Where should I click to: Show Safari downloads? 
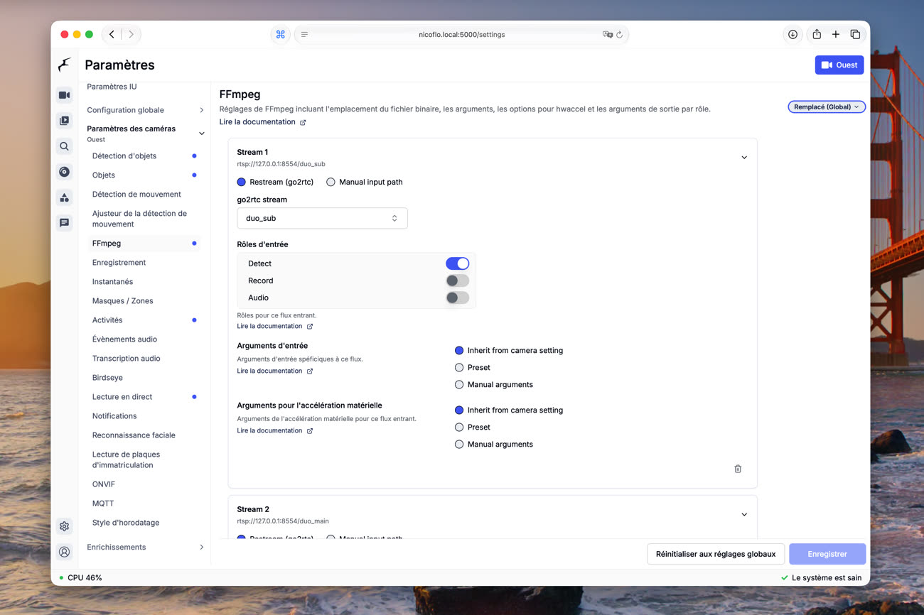[x=793, y=34]
